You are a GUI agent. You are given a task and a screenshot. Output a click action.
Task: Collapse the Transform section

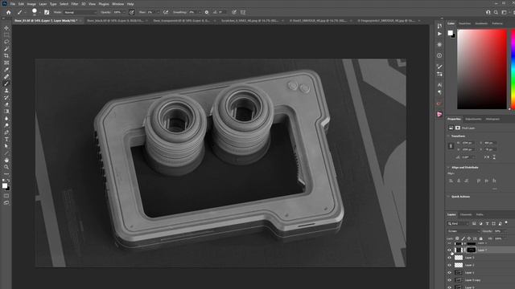click(x=448, y=136)
